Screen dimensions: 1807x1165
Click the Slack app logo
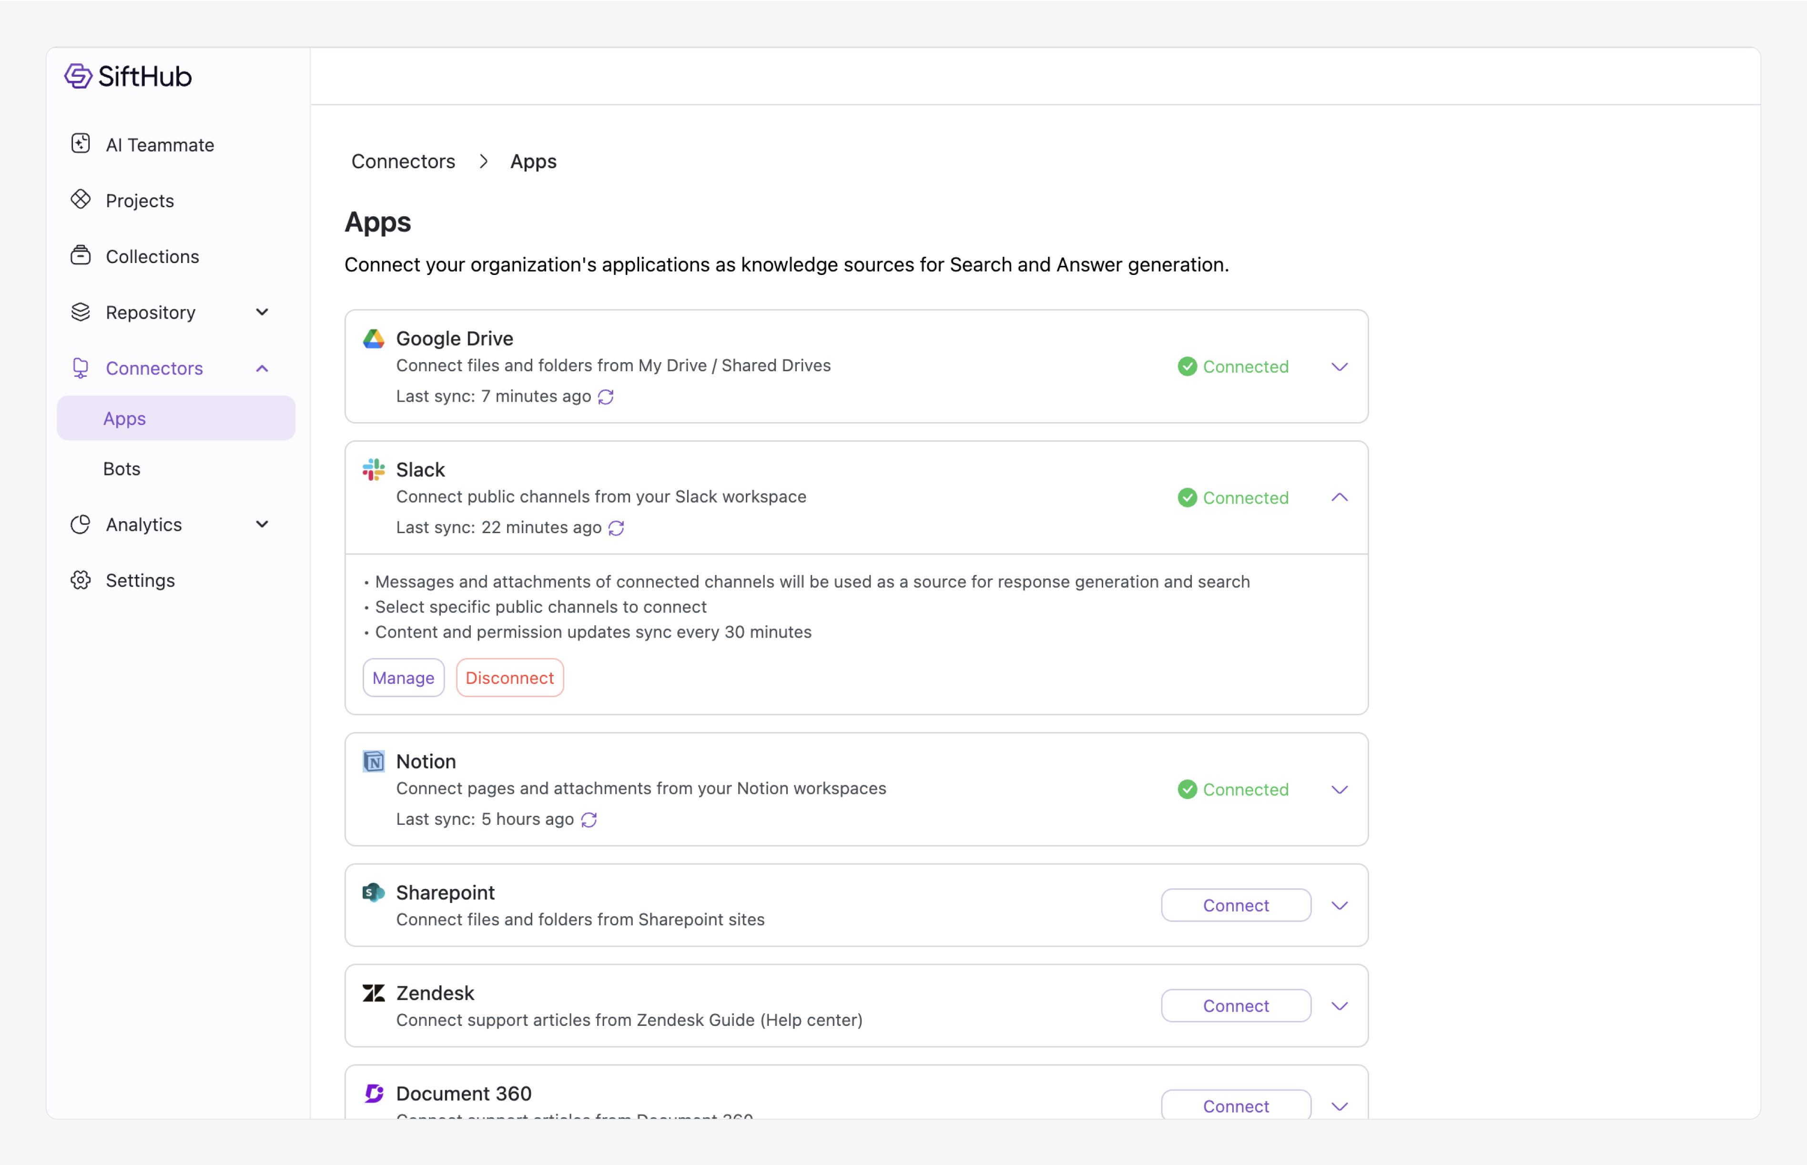coord(374,470)
